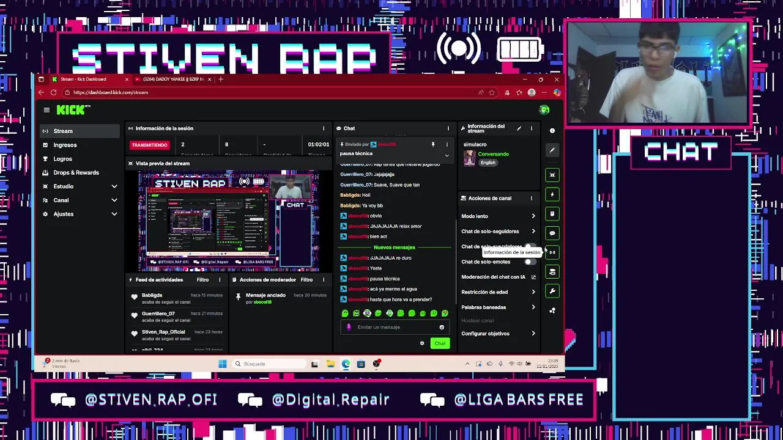The image size is (783, 440).
Task: Bookmark this page with star icon
Action: pyautogui.click(x=492, y=92)
